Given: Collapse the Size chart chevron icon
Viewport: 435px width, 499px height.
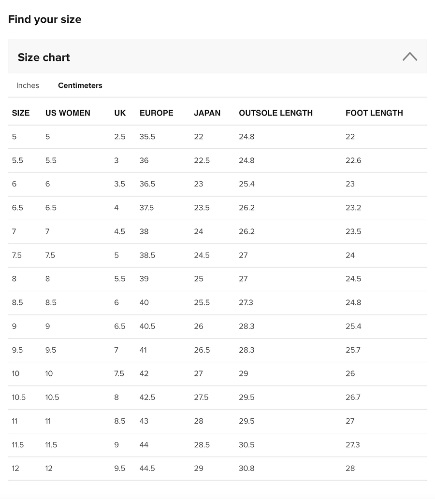Looking at the screenshot, I should pyautogui.click(x=409, y=57).
